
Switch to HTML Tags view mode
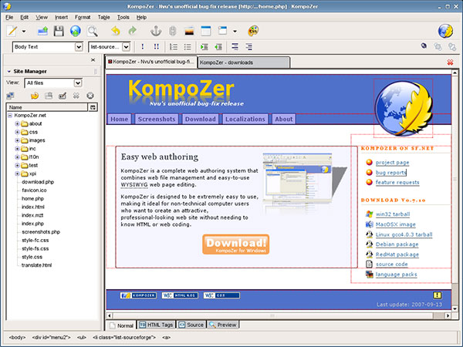(x=157, y=325)
